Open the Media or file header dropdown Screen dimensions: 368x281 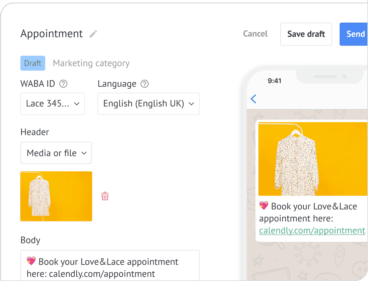56,153
